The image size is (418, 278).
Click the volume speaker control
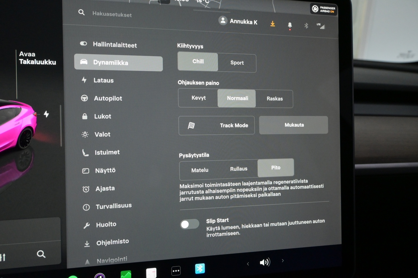click(x=265, y=262)
